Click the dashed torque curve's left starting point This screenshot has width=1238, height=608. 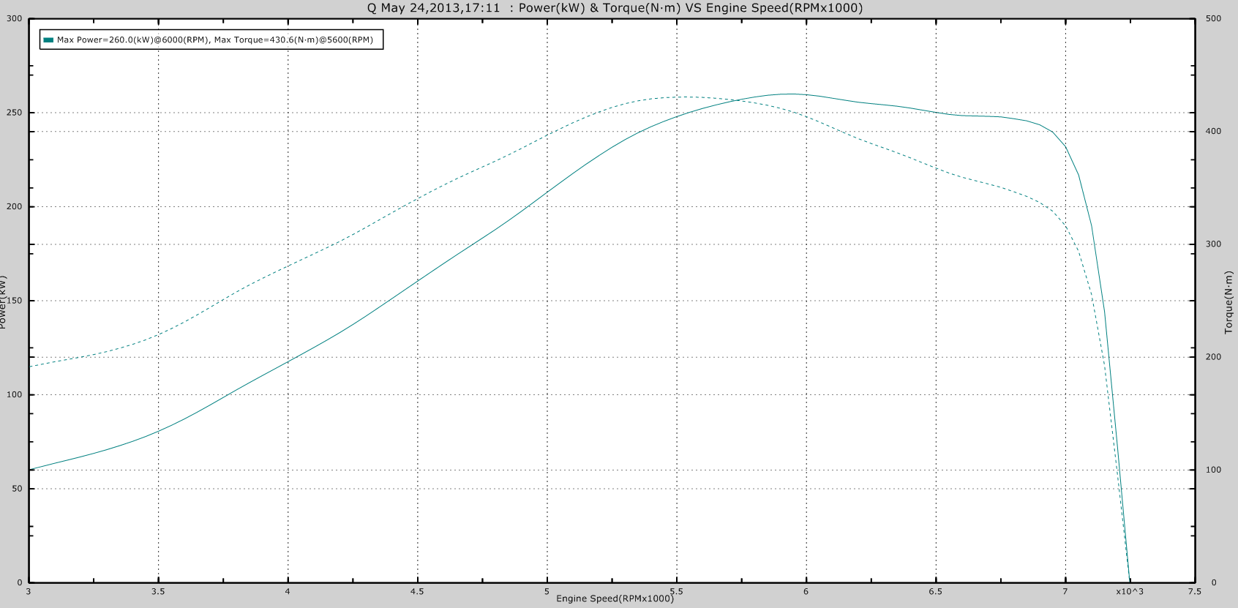pyautogui.click(x=30, y=367)
